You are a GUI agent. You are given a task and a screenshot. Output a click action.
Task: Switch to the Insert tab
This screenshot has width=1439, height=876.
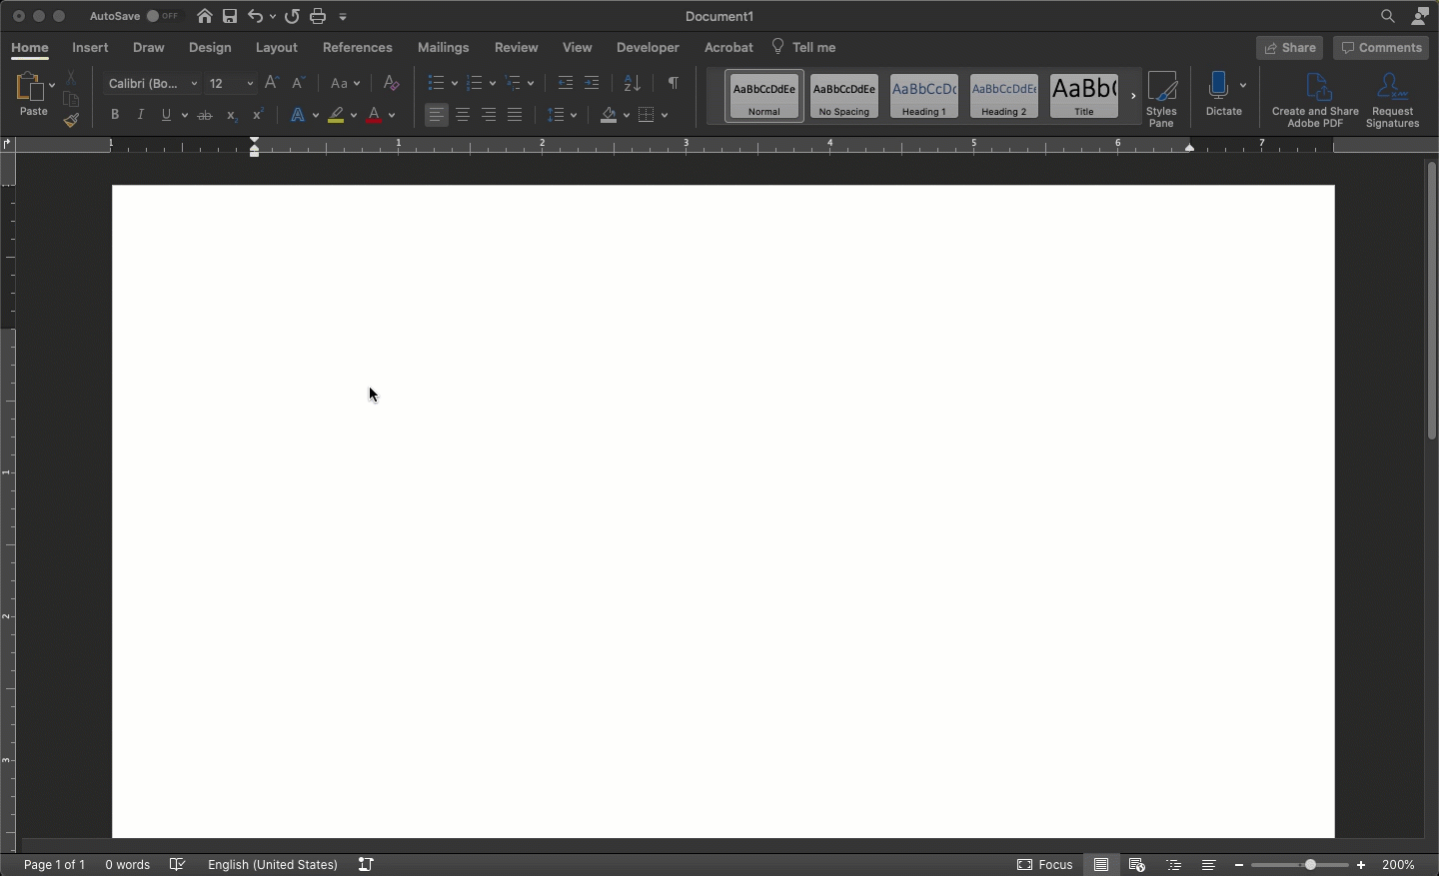[89, 47]
